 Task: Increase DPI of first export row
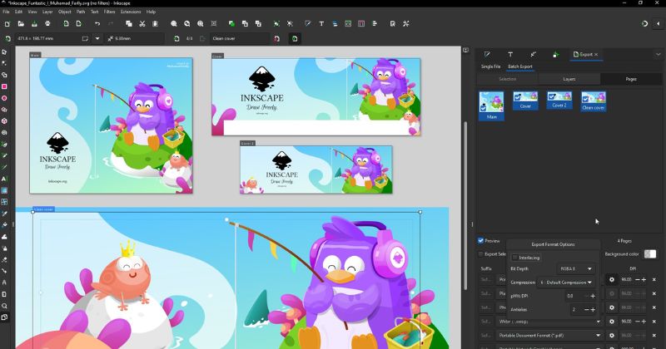pos(644,279)
